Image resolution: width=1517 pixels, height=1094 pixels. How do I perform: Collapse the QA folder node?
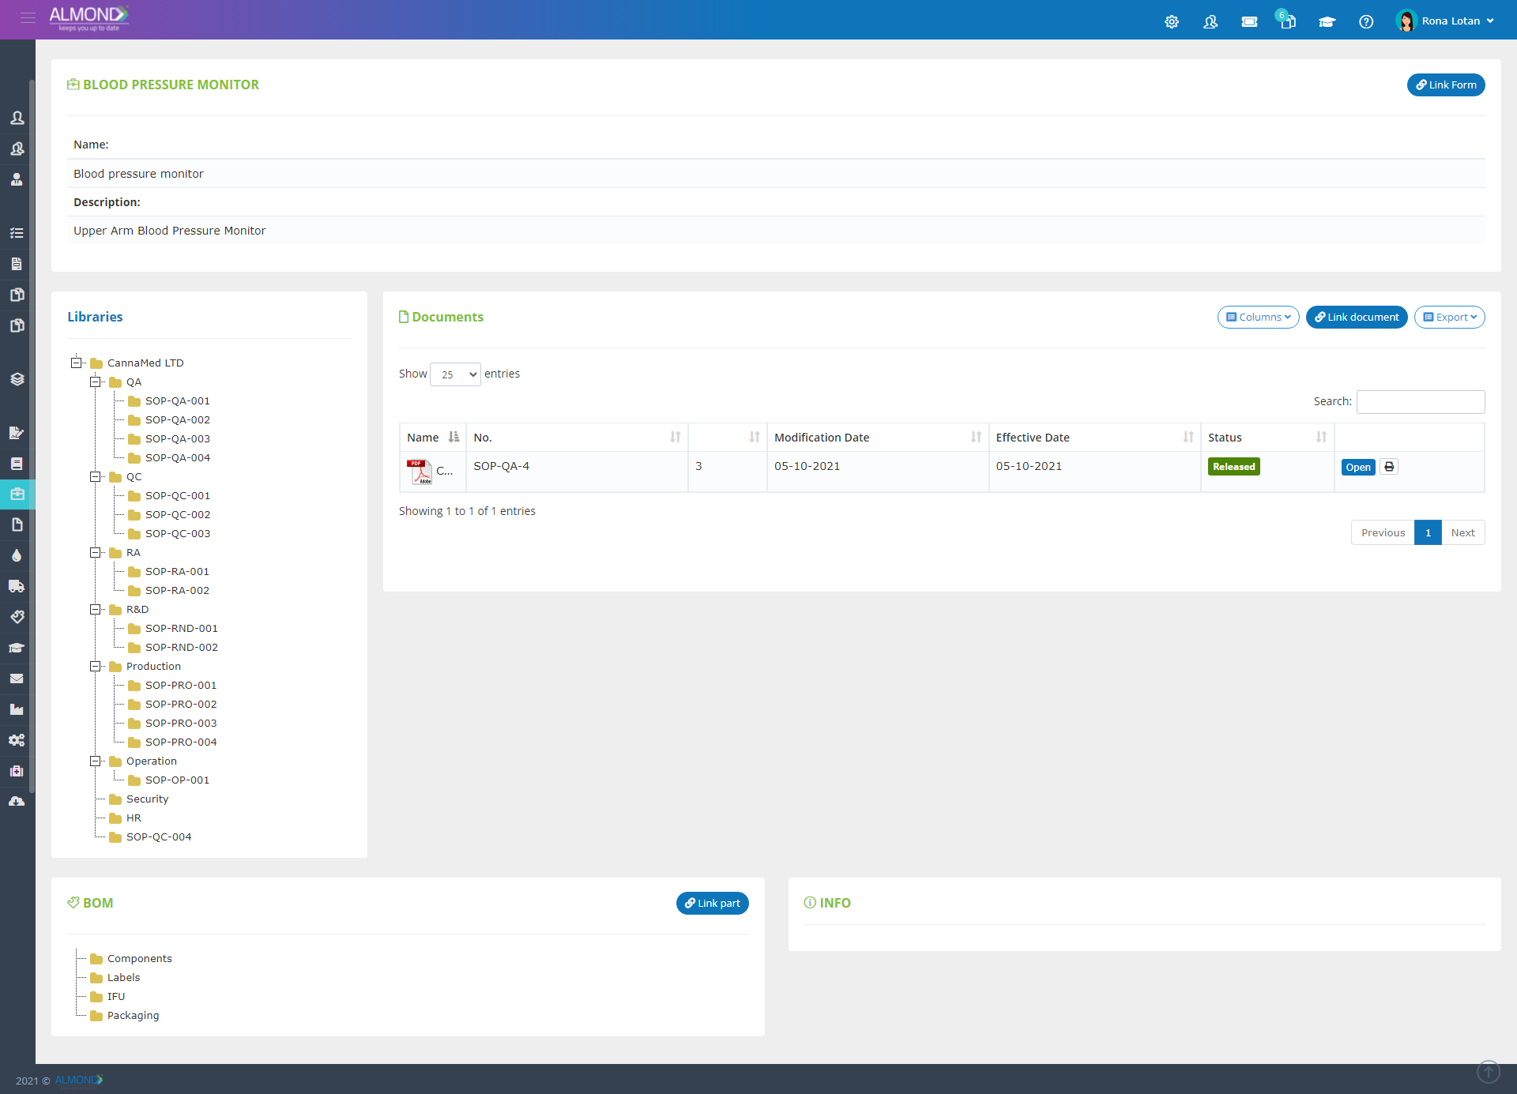pos(96,382)
